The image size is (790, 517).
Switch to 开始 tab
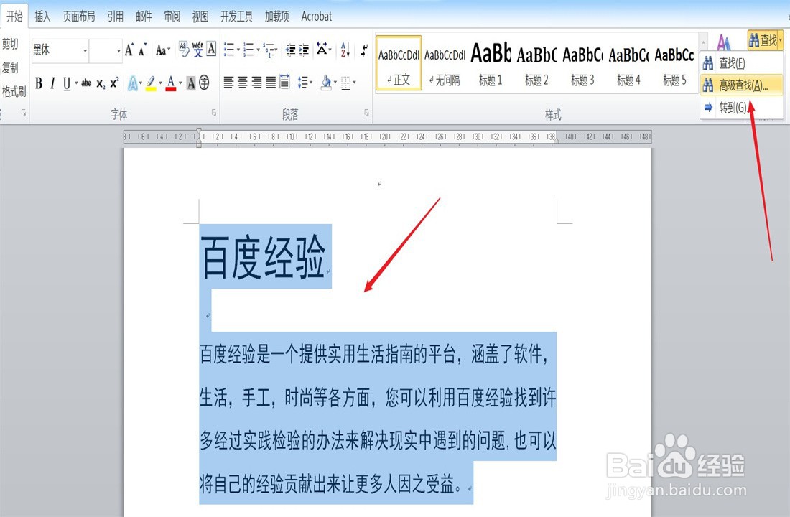click(x=14, y=16)
